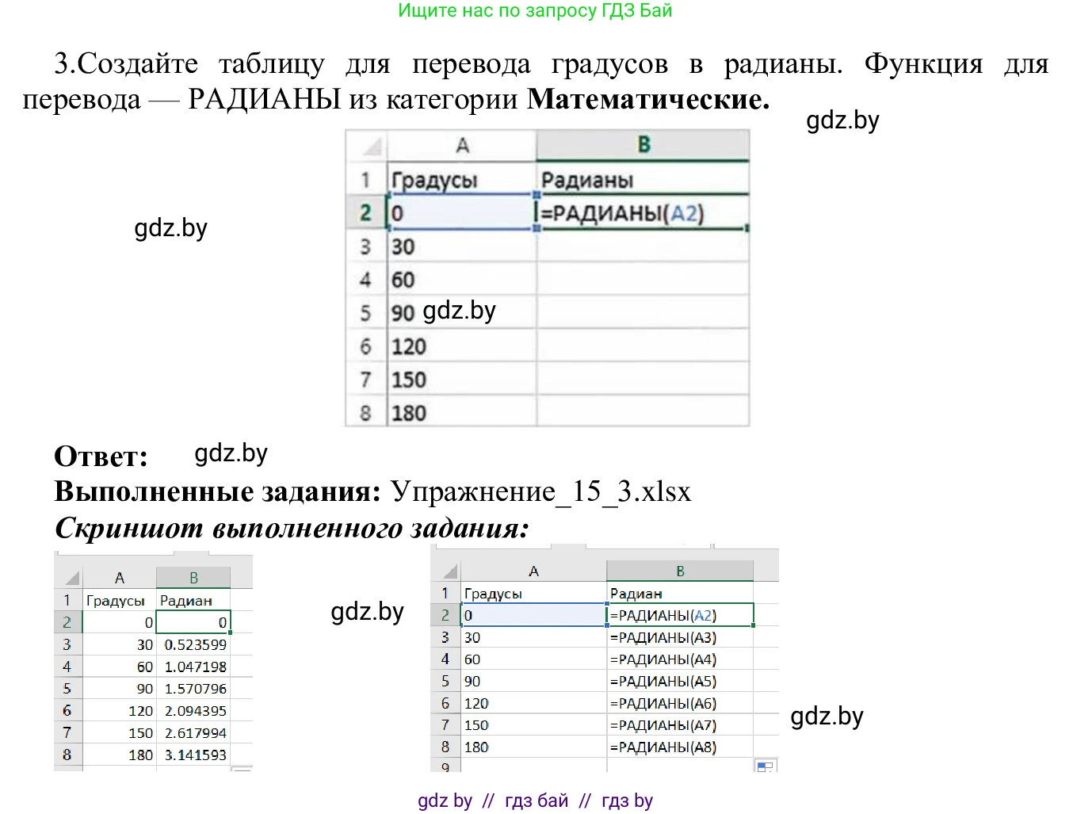This screenshot has height=814, width=1073.
Task: Click the Quick Analysis icon near row 9
Action: tap(765, 766)
